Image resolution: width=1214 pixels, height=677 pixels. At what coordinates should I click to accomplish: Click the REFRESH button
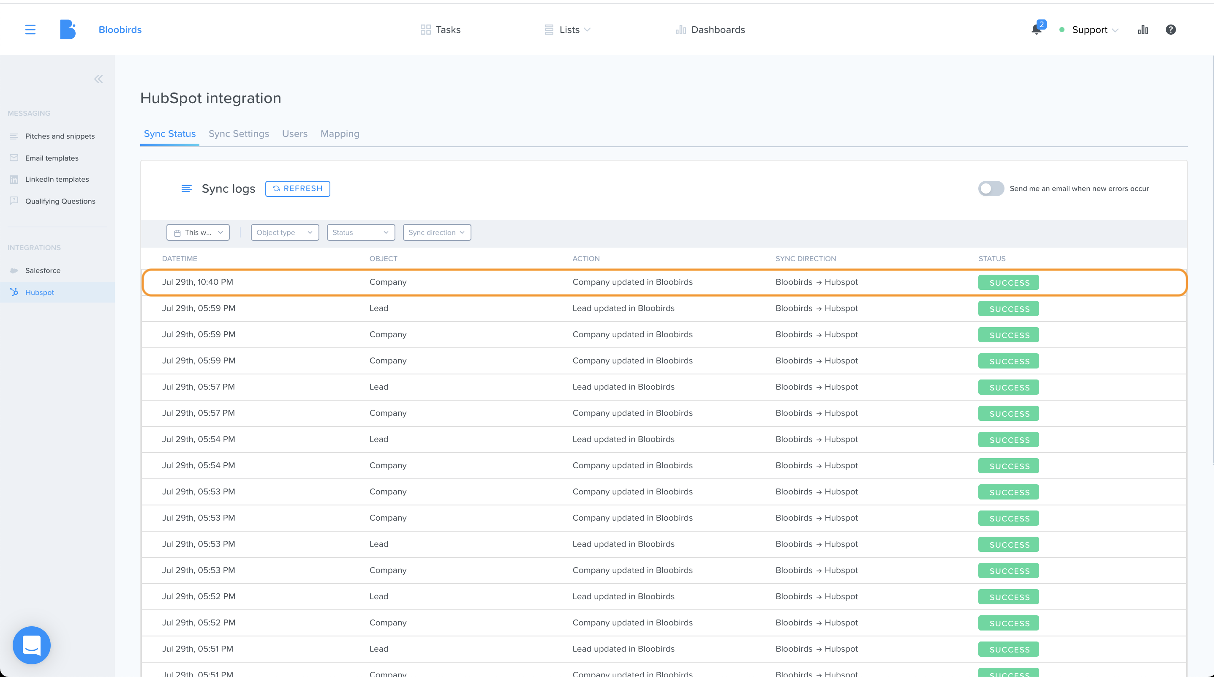[298, 188]
